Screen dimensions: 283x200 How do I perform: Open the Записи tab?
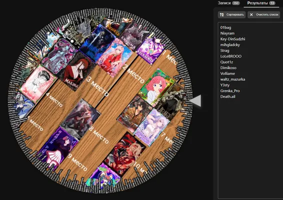pos(228,3)
